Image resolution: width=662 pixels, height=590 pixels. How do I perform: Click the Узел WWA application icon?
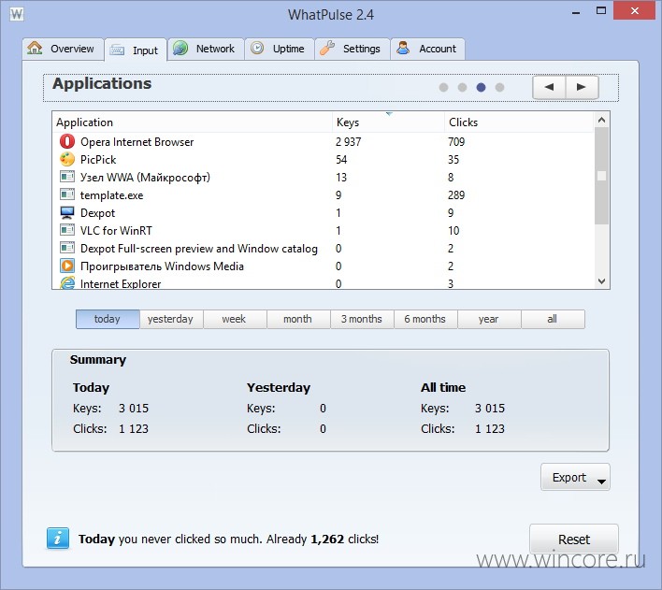pyautogui.click(x=67, y=177)
